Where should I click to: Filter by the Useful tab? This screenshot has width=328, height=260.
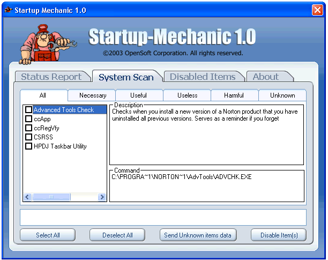click(x=139, y=95)
